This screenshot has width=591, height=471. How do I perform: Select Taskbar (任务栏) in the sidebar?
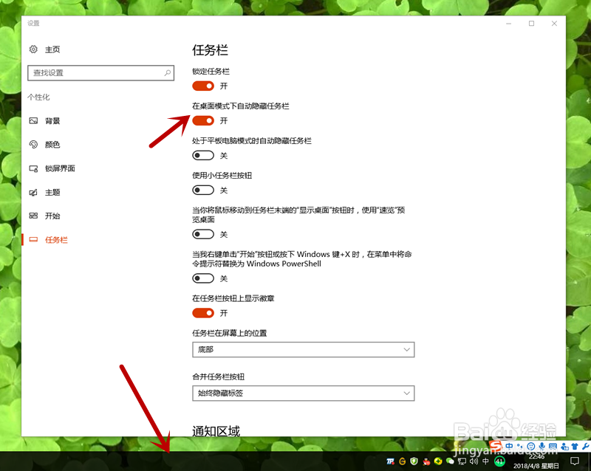[55, 239]
